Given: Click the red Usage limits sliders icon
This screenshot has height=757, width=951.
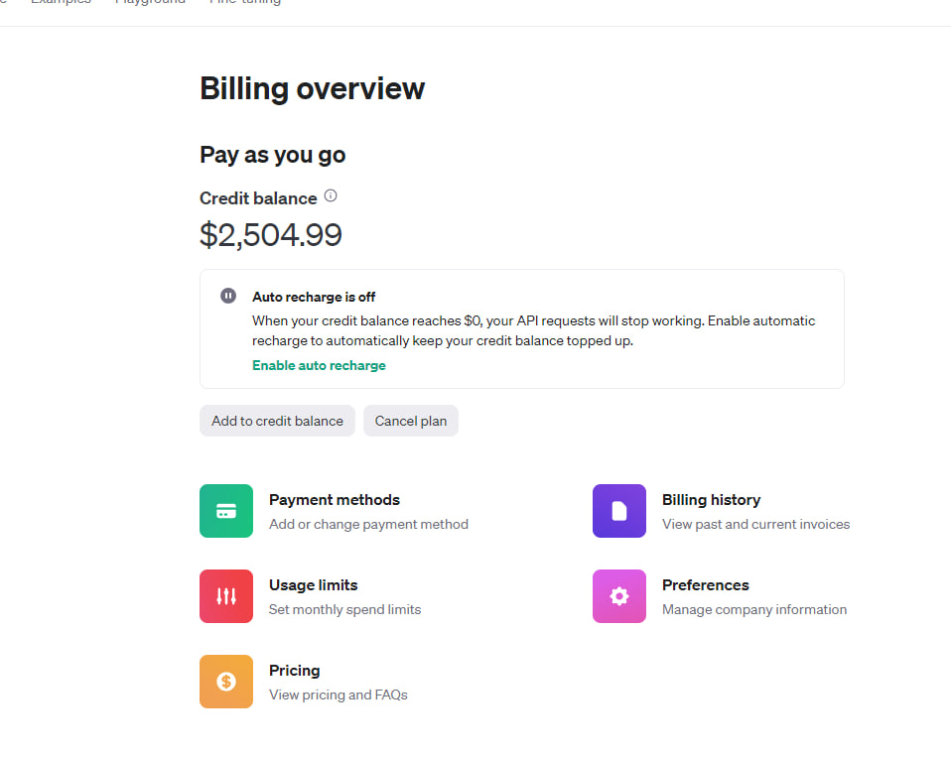Looking at the screenshot, I should pyautogui.click(x=226, y=596).
